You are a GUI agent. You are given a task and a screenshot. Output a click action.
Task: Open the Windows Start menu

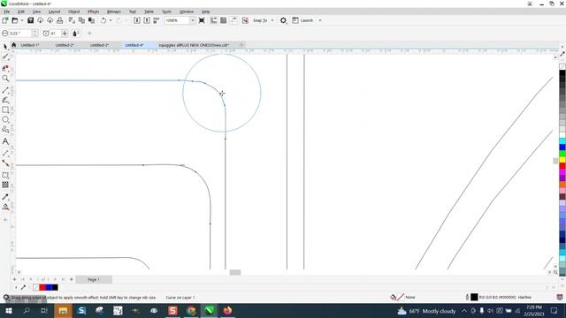[x=8, y=310]
